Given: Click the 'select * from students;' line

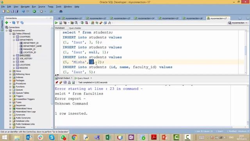Looking at the screenshot, I should point(87,33).
